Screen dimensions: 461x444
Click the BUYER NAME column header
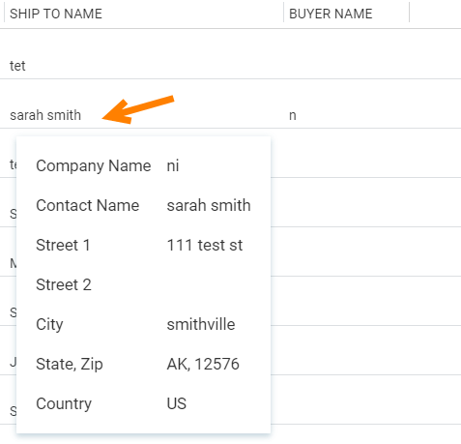(331, 14)
